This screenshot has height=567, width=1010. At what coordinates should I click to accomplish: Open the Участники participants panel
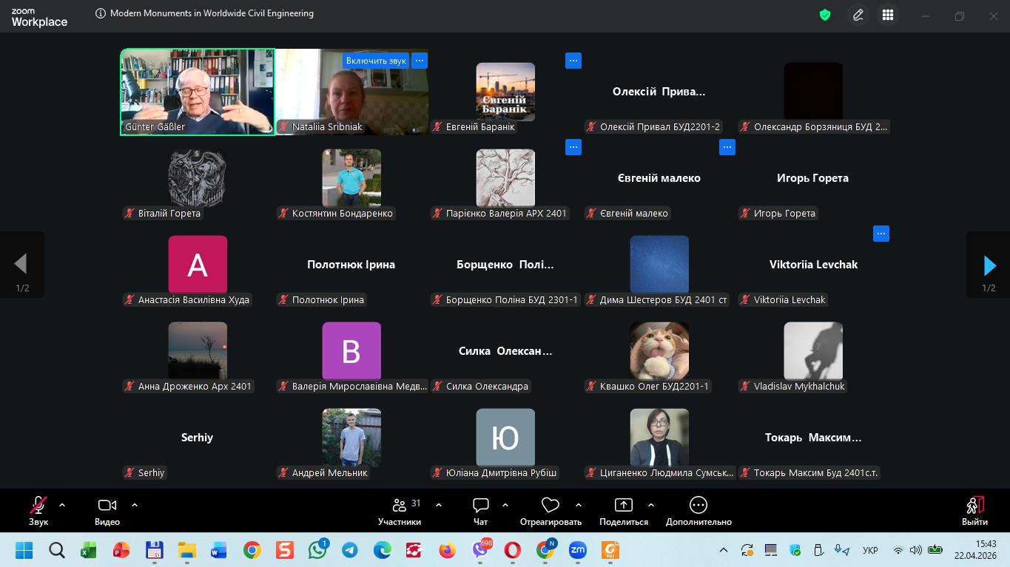(400, 511)
